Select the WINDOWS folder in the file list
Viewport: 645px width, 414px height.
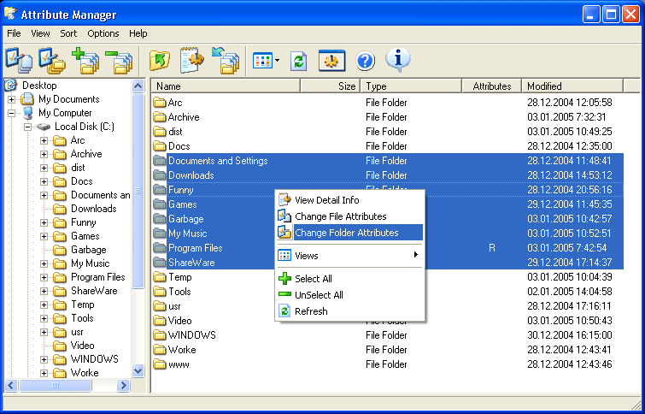click(x=191, y=335)
